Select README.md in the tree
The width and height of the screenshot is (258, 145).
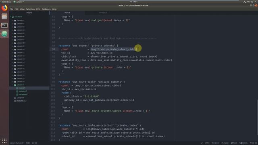[x=21, y=101]
